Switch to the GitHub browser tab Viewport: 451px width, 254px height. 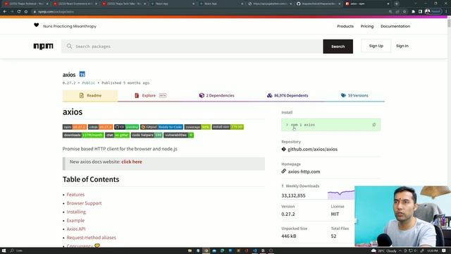coord(319,4)
